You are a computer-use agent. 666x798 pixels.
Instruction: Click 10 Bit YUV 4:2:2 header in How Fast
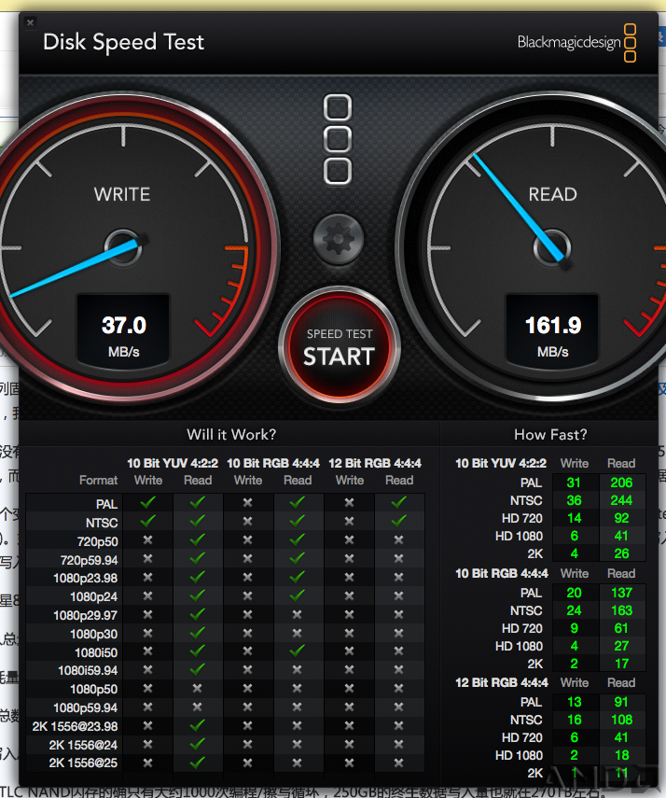(x=501, y=464)
